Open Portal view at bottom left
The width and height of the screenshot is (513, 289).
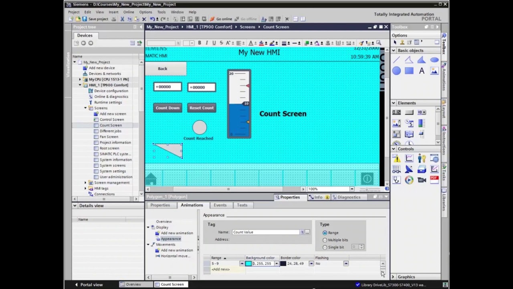point(88,285)
